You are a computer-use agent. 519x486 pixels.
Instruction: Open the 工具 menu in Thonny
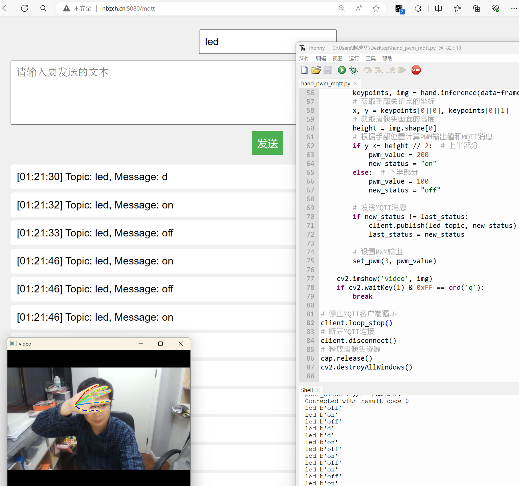(370, 59)
